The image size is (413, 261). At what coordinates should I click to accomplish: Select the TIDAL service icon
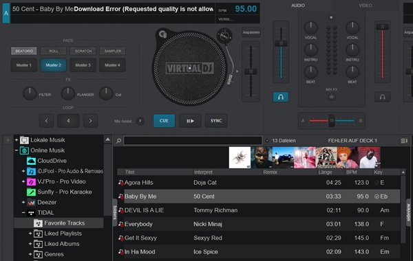pos(31,213)
